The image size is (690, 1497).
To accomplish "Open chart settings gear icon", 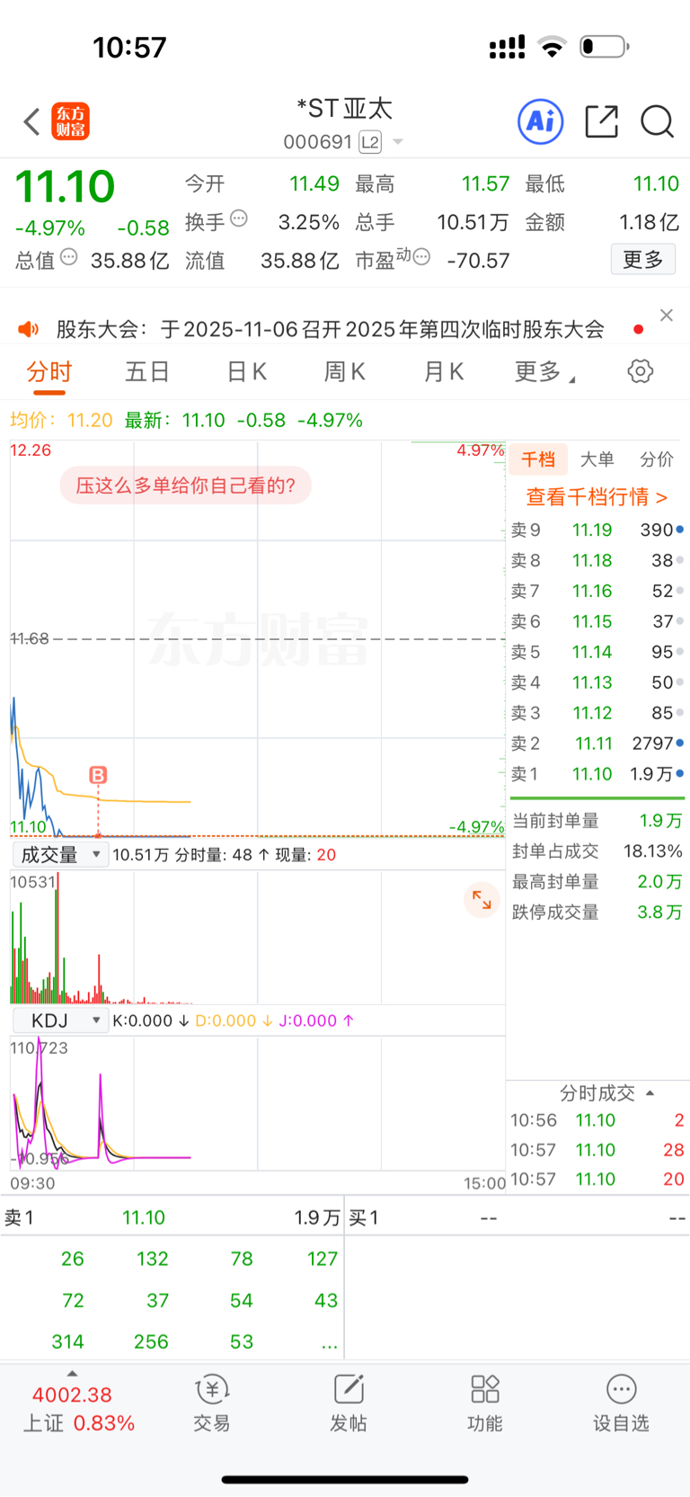I will [x=641, y=371].
